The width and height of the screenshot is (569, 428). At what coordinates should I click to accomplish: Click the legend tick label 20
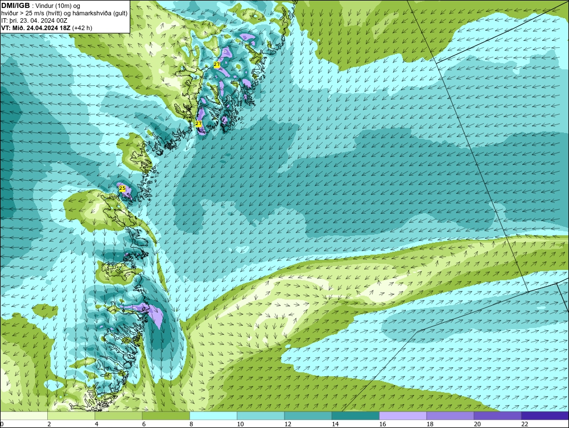click(x=477, y=424)
